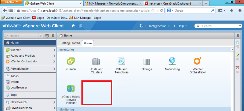Click the Google search magnifier icon

point(212,11)
